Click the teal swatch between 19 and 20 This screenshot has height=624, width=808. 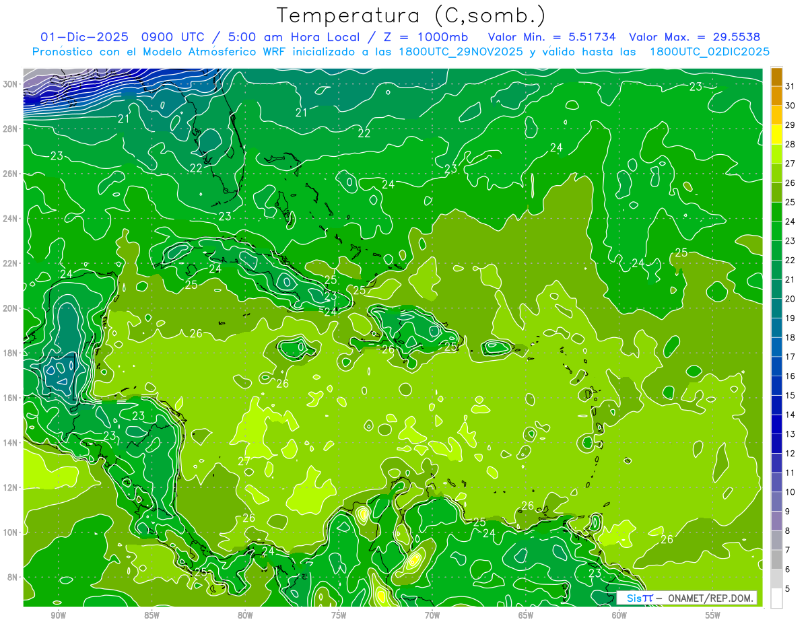click(x=776, y=308)
